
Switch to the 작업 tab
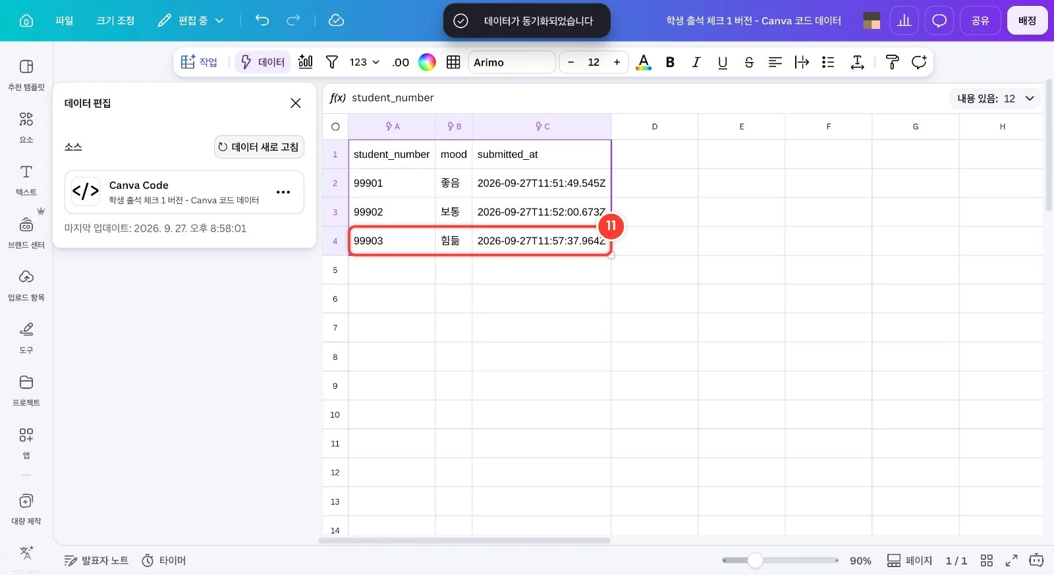(199, 62)
